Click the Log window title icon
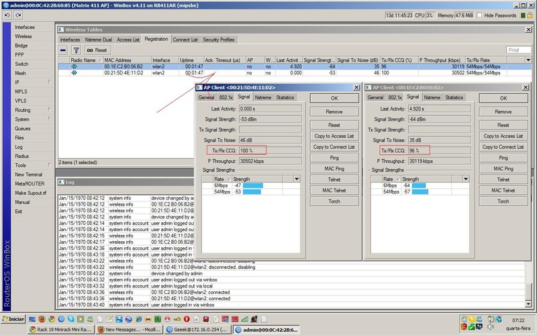Image resolution: width=537 pixels, height=335 pixels. click(61, 182)
